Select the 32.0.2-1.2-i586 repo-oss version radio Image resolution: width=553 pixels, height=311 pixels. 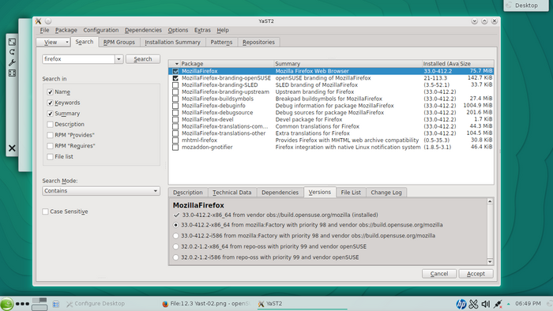coord(175,257)
